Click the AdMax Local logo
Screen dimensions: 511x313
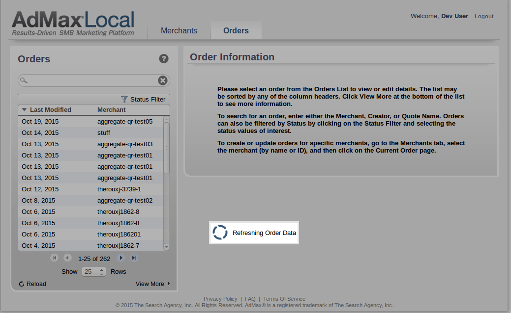coord(73,24)
